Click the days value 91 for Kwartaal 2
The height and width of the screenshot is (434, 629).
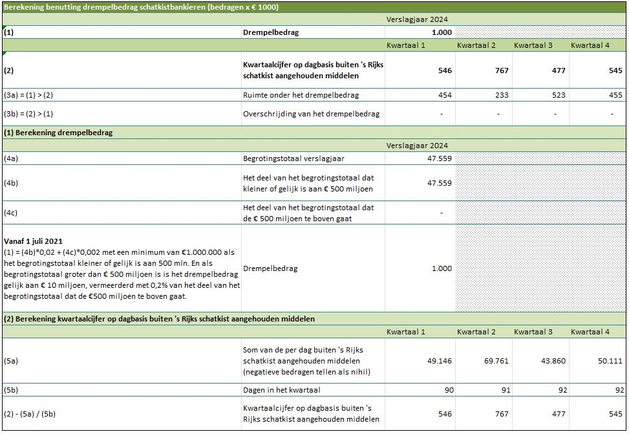tap(502, 390)
